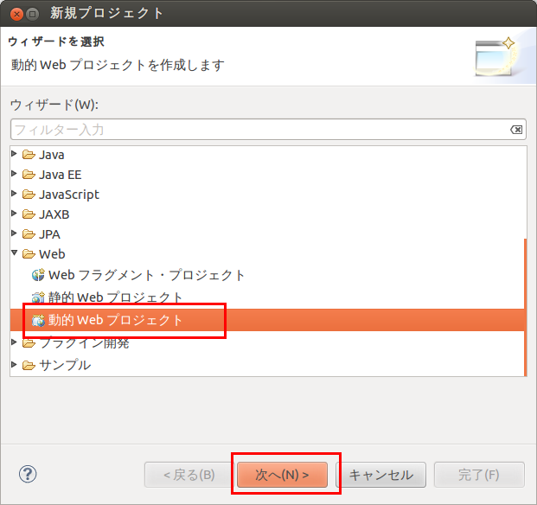Expand the Java EE category
Viewport: 537px width, 505px height.
tap(14, 173)
